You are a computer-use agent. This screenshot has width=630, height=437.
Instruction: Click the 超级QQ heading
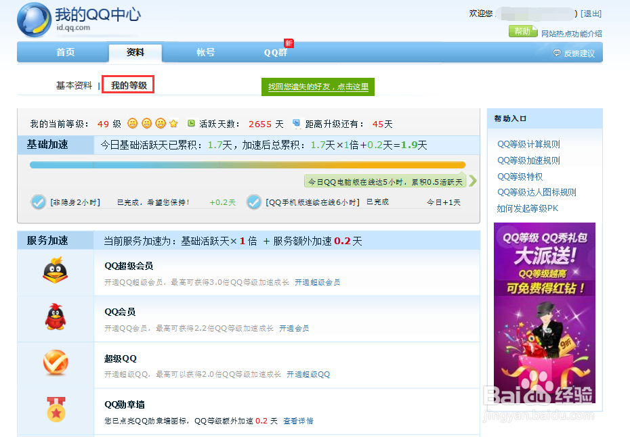(121, 359)
